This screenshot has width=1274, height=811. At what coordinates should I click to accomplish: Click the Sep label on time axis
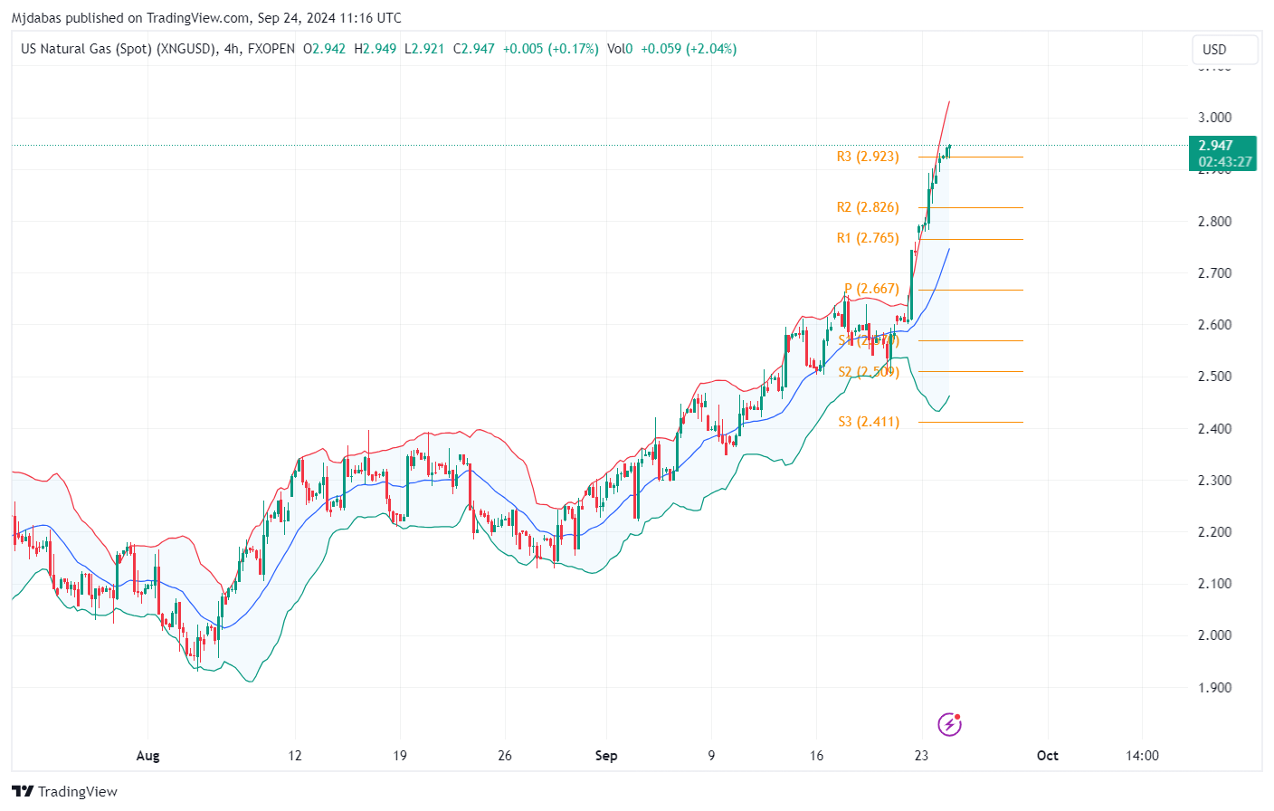tap(606, 756)
